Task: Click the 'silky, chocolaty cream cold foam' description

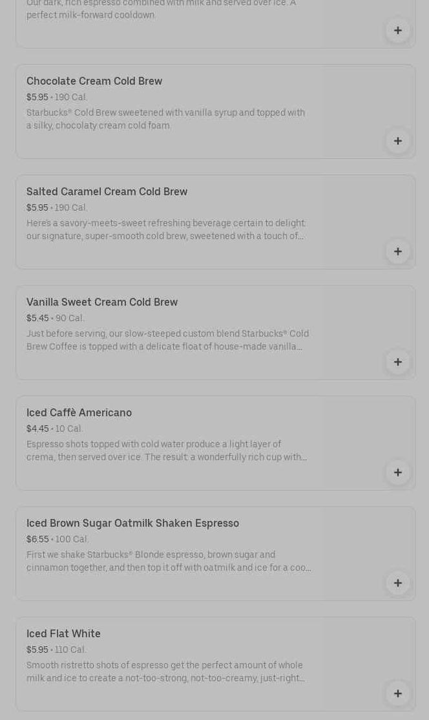Action: coord(165,119)
